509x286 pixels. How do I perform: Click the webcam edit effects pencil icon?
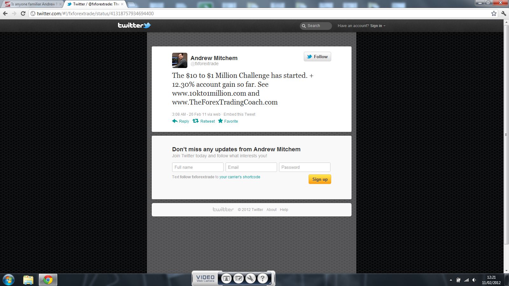pos(238,279)
